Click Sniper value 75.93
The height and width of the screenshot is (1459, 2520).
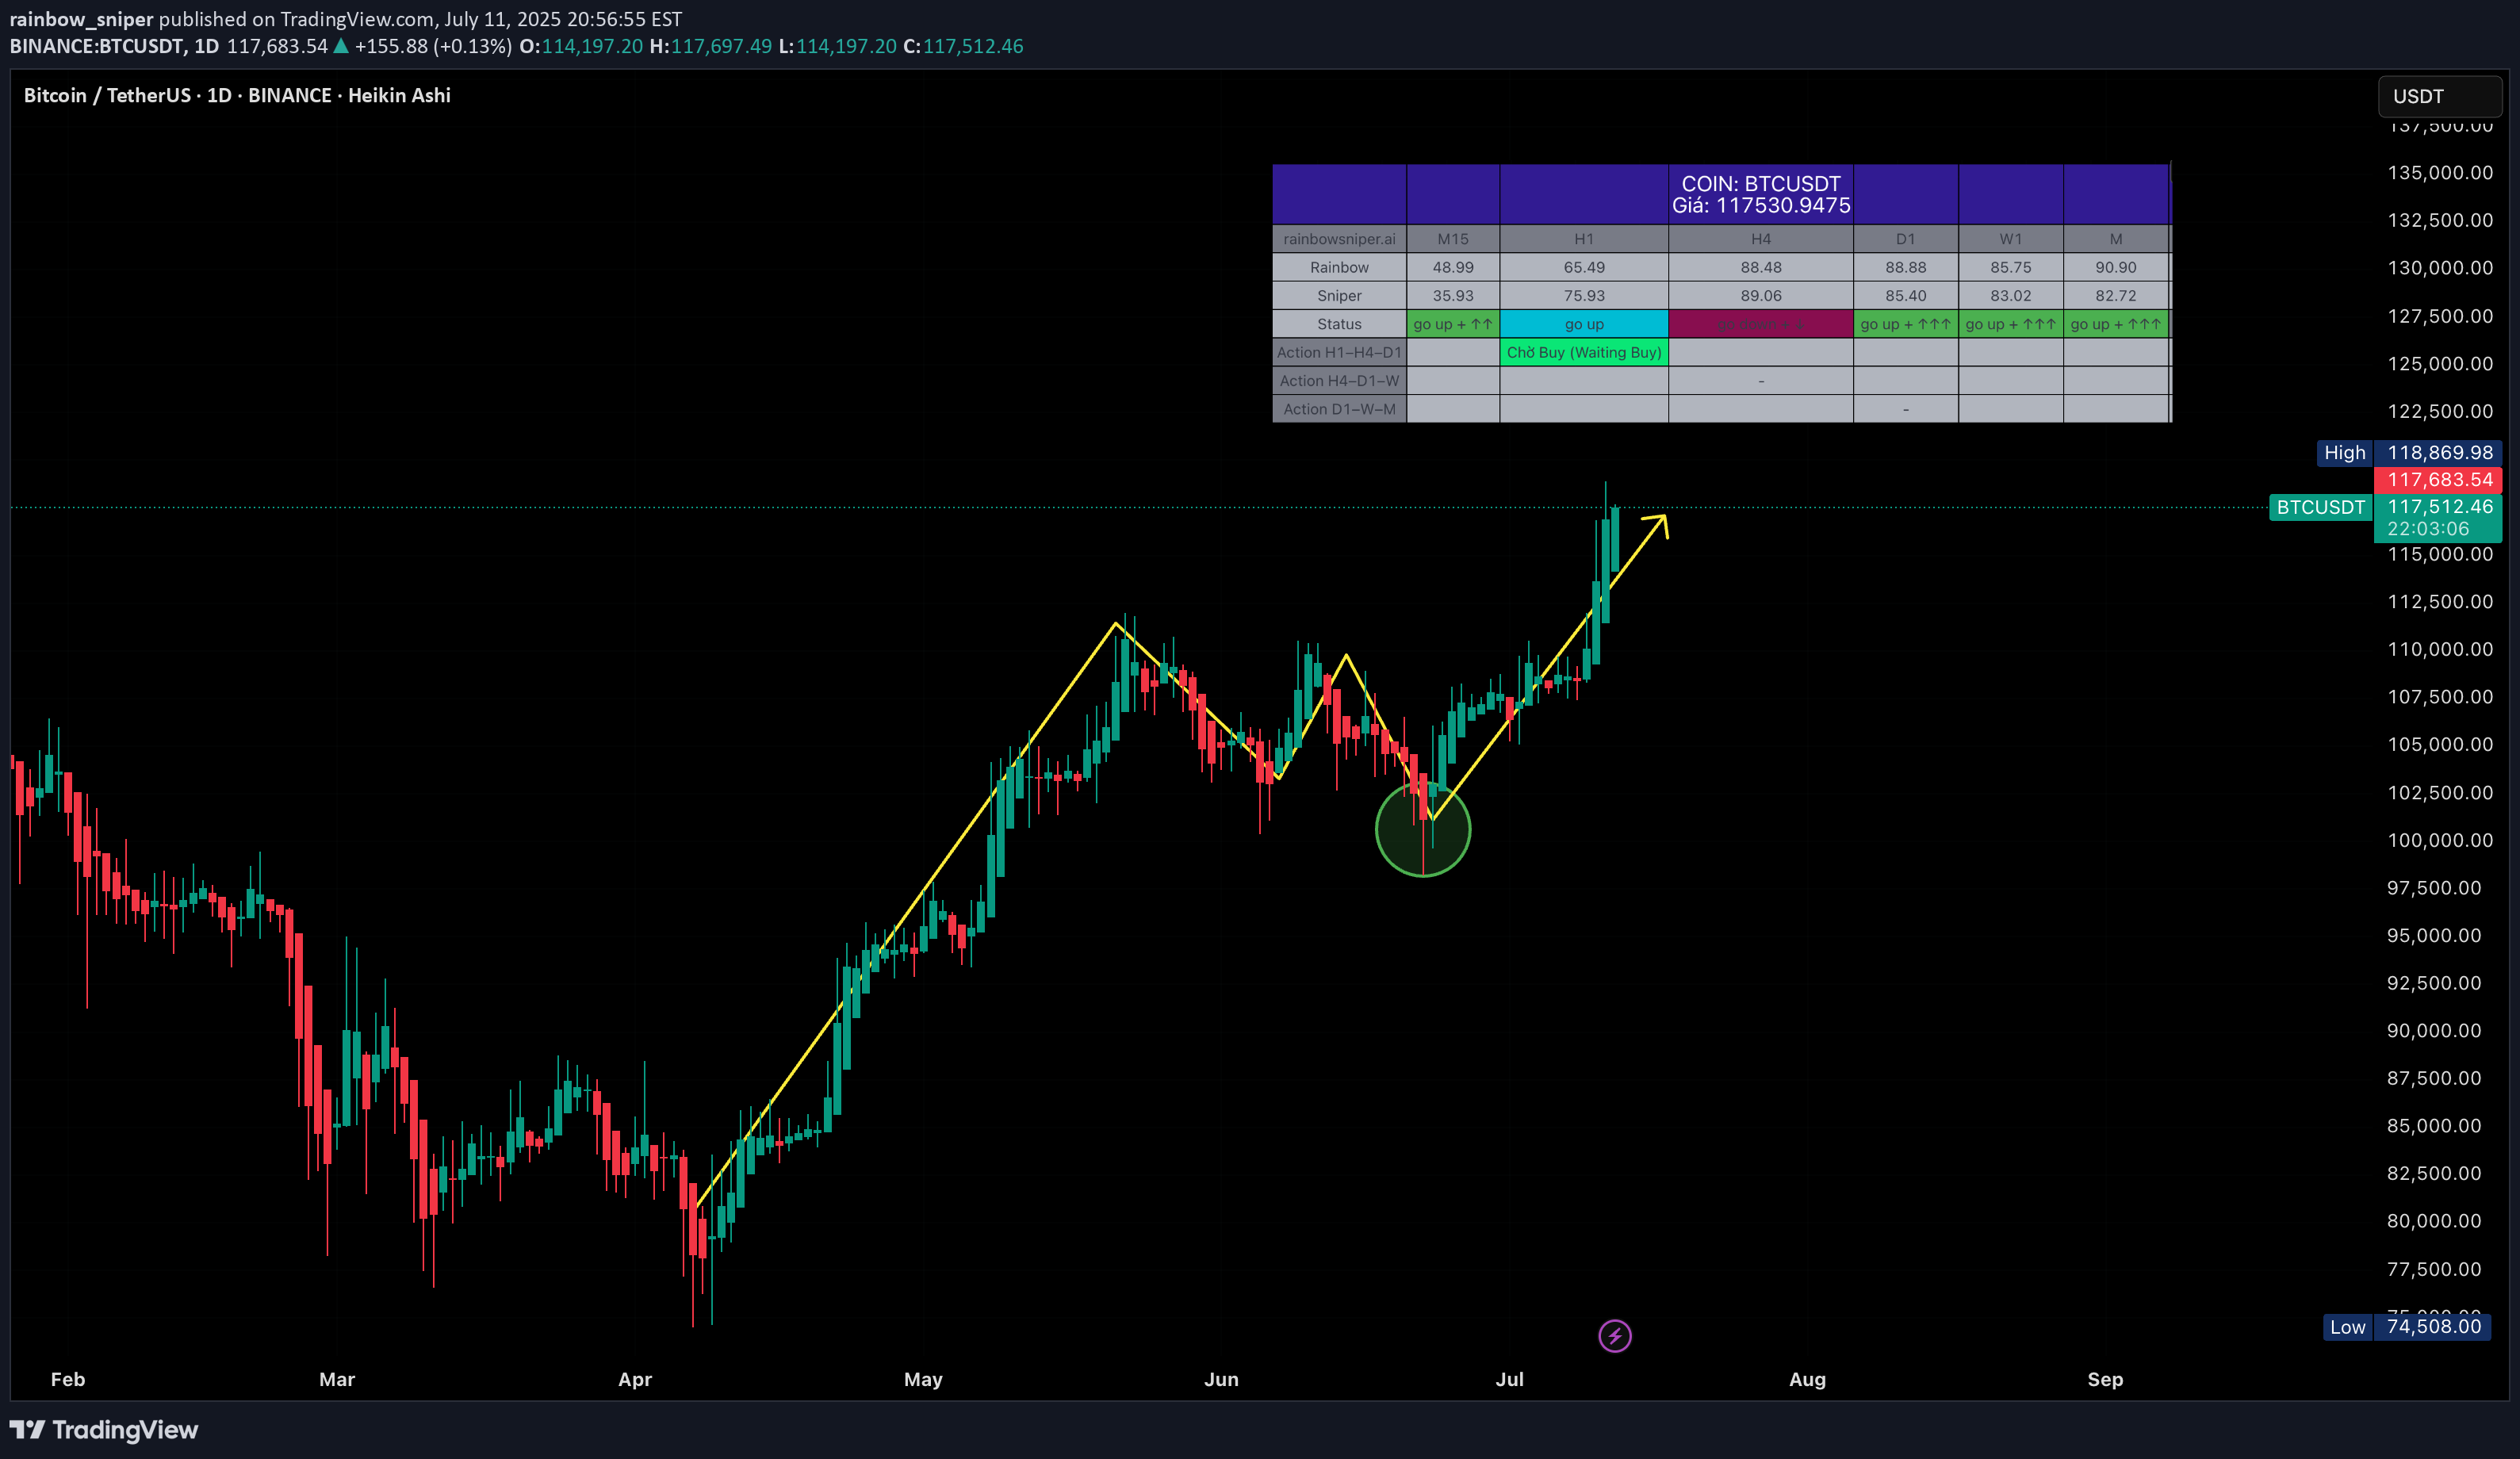(x=1584, y=295)
